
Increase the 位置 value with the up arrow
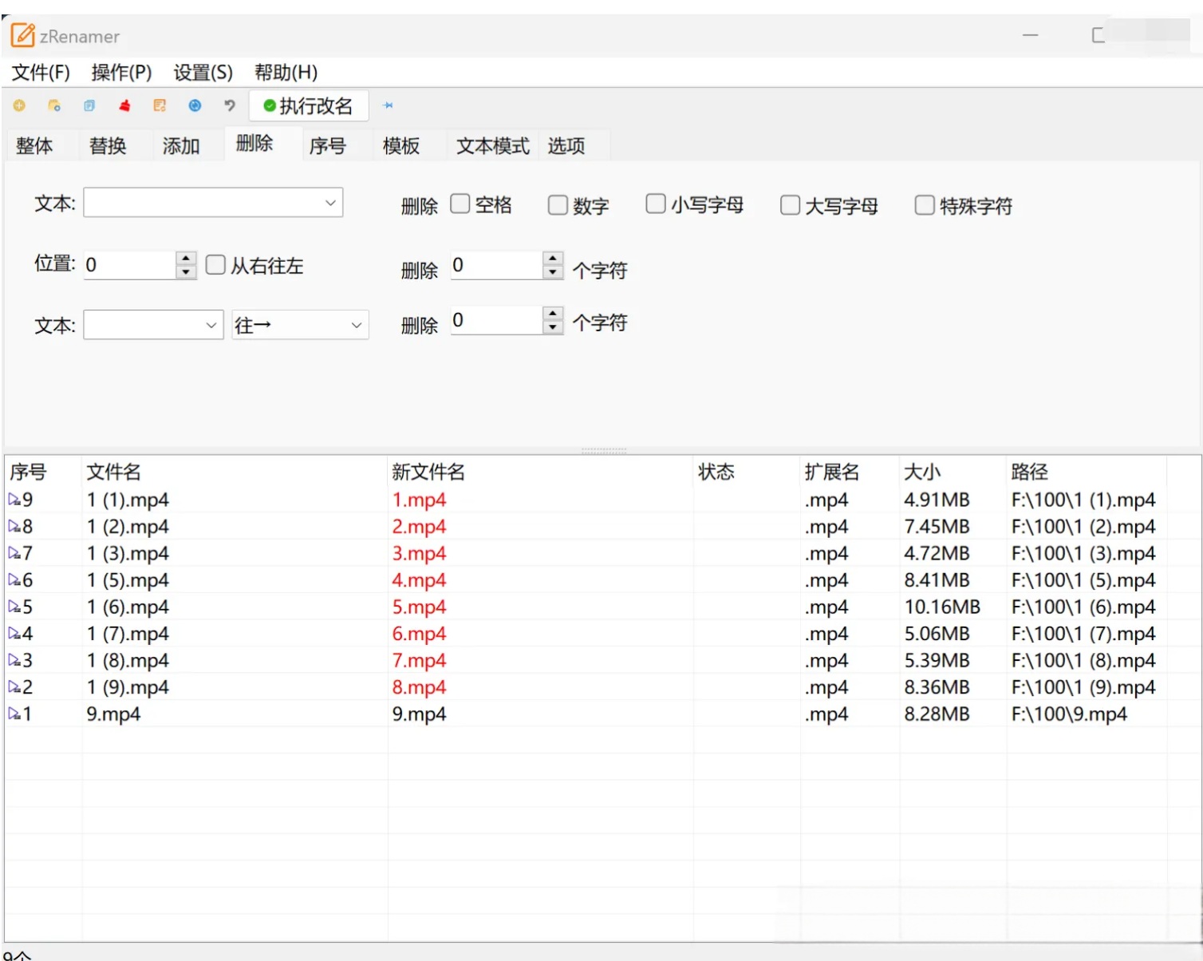pyautogui.click(x=186, y=258)
